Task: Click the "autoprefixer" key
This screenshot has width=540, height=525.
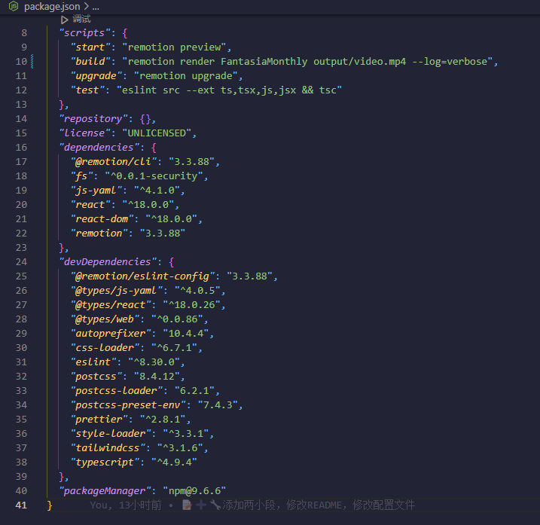Action: 111,334
